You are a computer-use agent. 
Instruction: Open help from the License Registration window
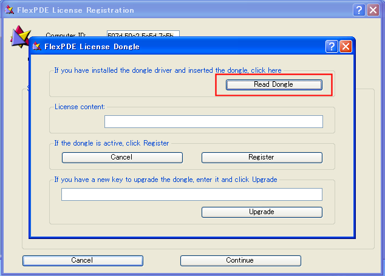coord(359,10)
